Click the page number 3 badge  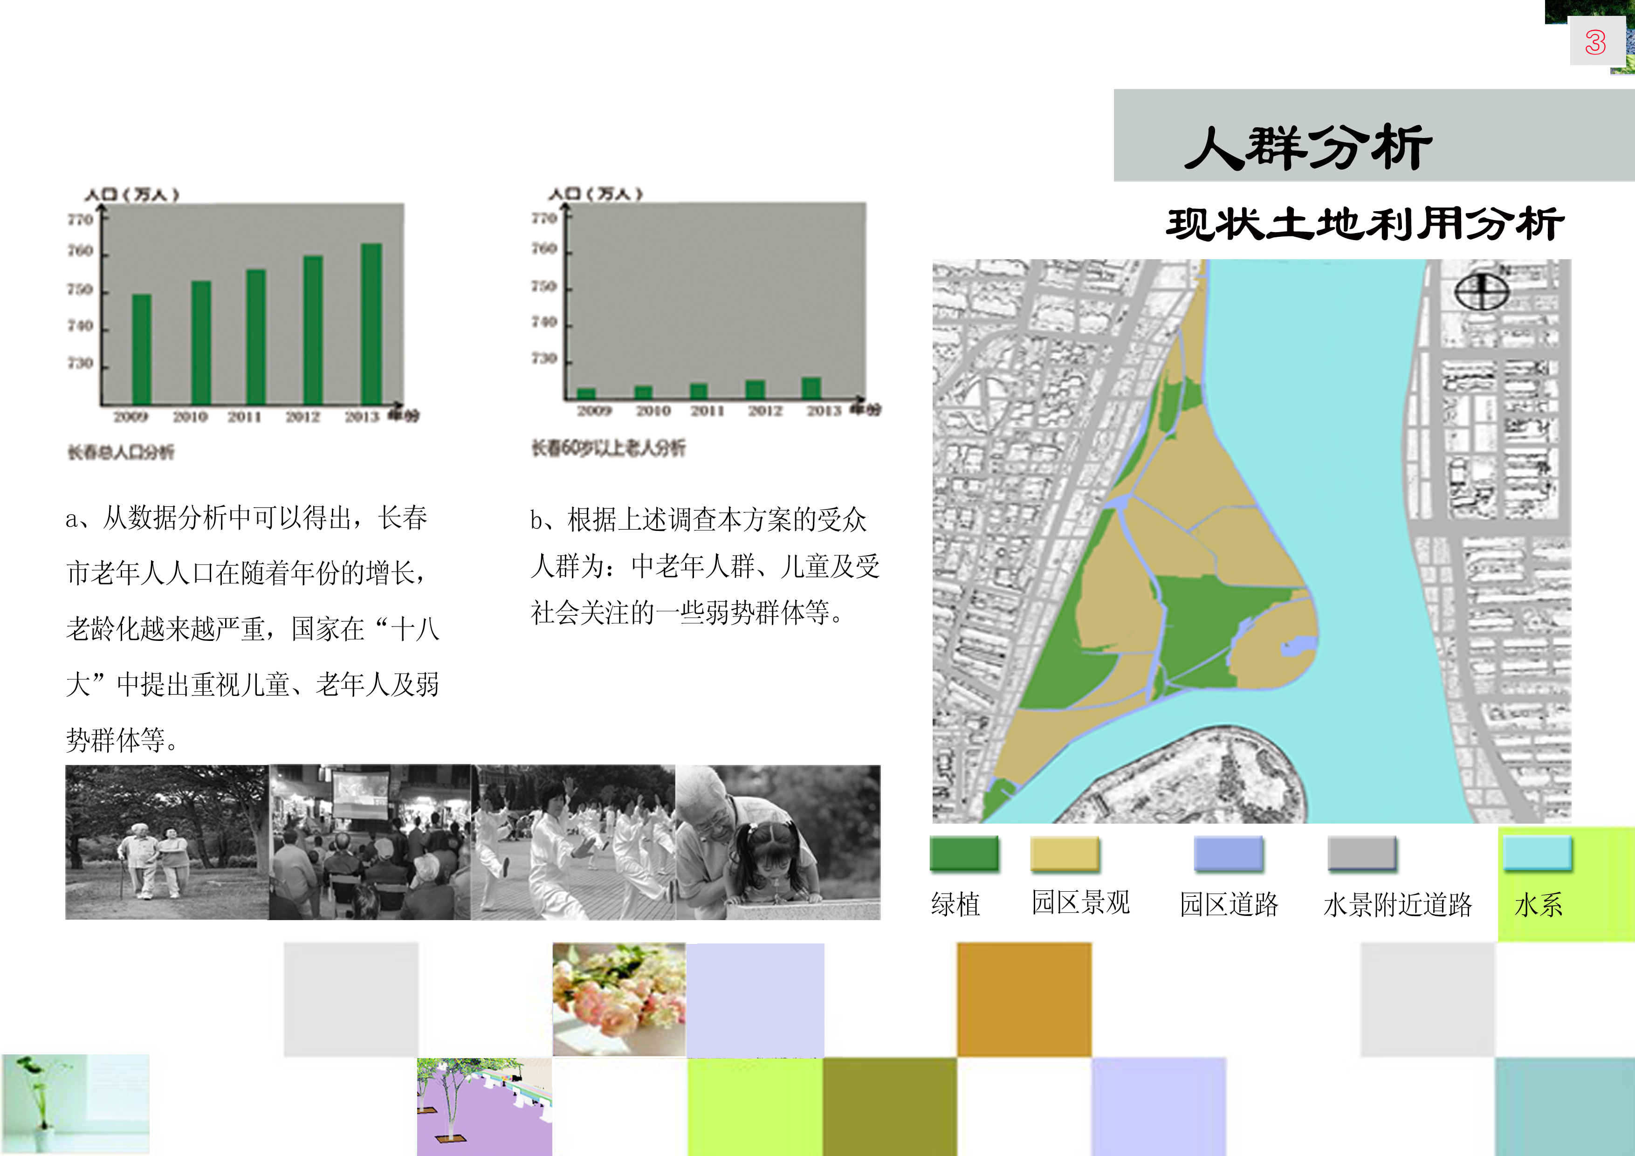click(x=1595, y=42)
